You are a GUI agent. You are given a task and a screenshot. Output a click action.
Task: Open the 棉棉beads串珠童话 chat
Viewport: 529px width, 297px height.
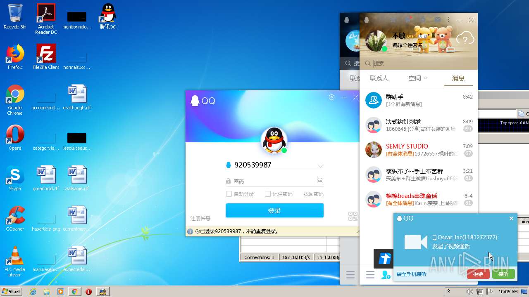(419, 199)
